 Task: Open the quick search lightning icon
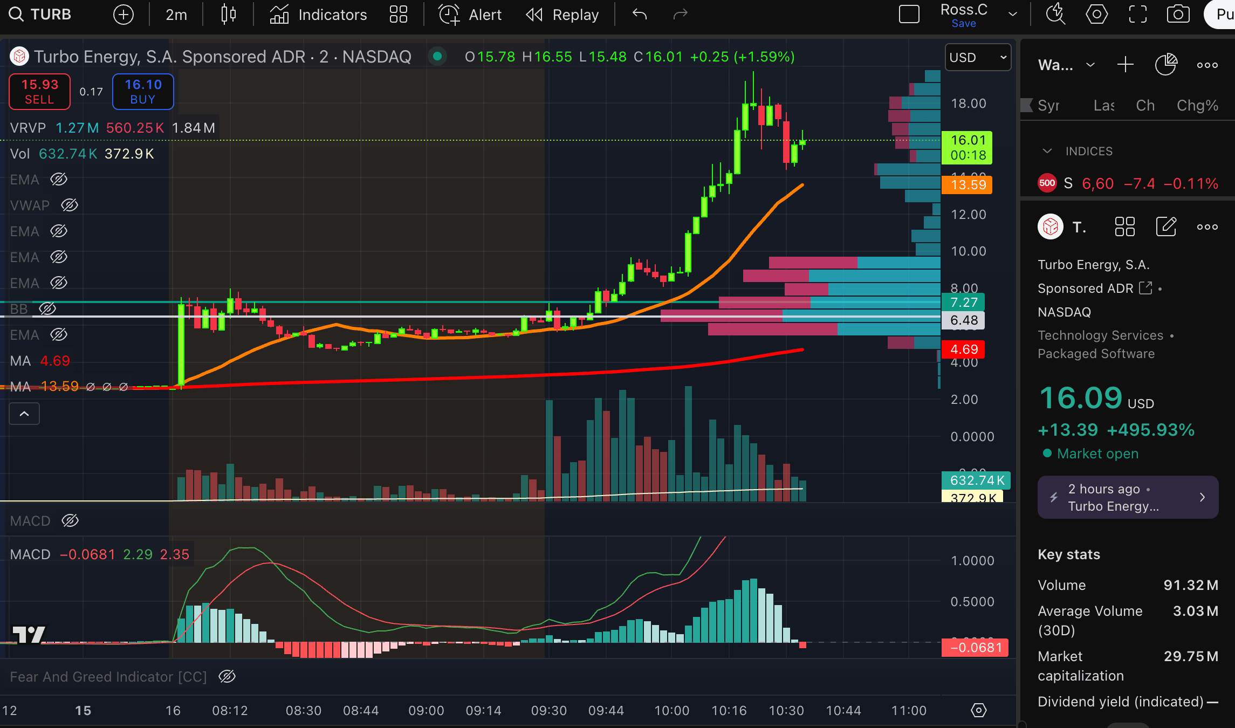(1055, 15)
